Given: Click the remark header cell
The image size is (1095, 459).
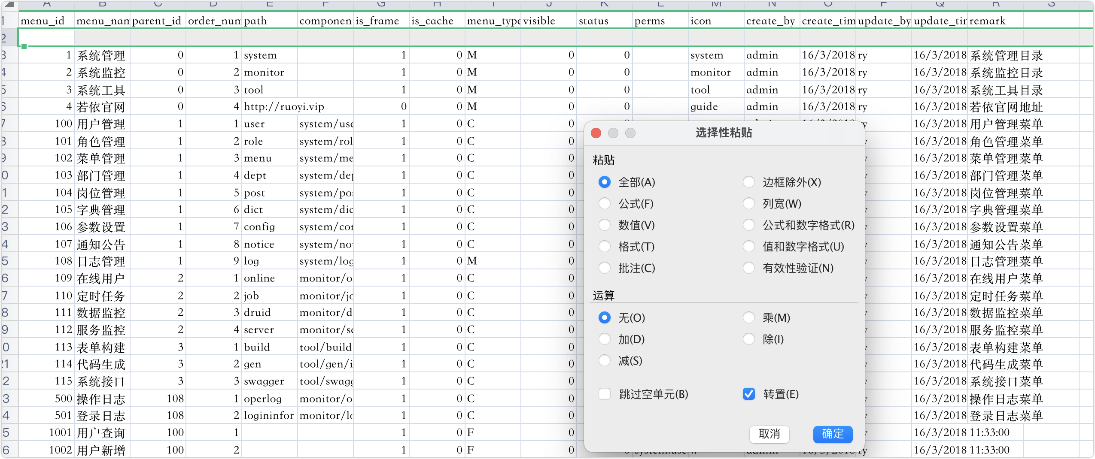Looking at the screenshot, I should [x=995, y=21].
